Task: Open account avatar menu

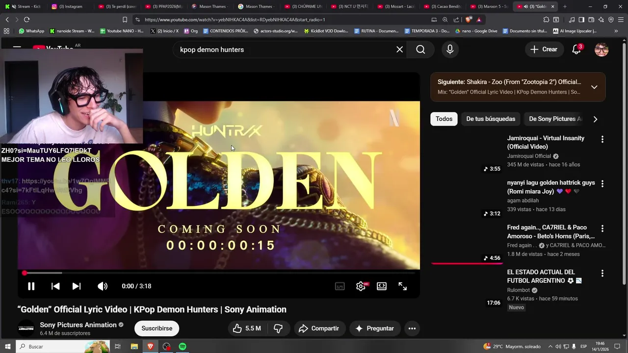Action: click(x=602, y=50)
